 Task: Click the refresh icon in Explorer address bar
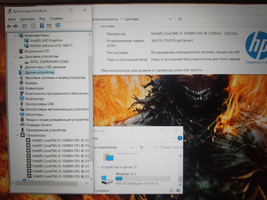[x=141, y=147]
